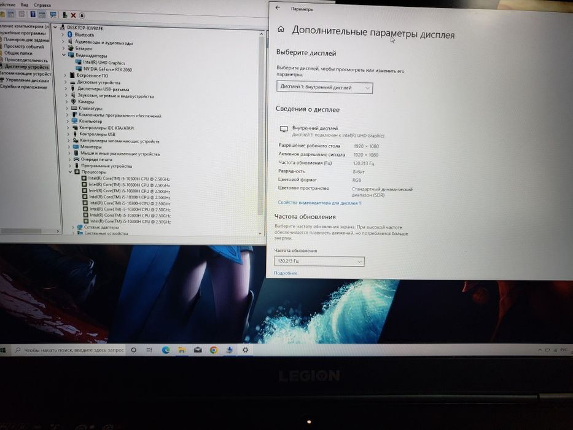The height and width of the screenshot is (430, 573).
Task: Open the Справка menu
Action: click(x=42, y=5)
